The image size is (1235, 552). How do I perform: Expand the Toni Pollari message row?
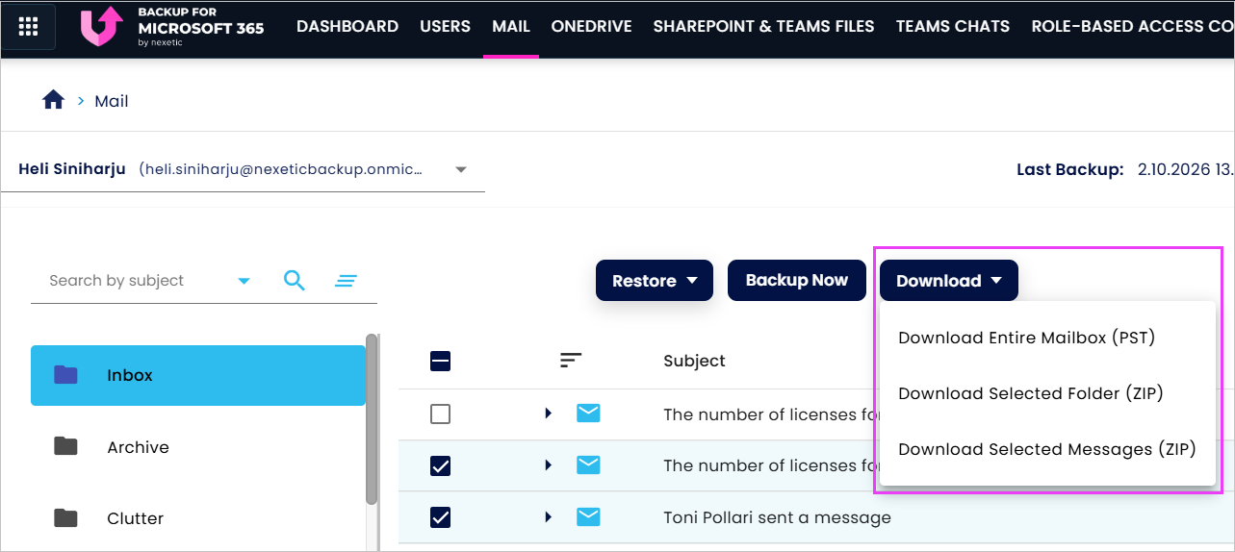[548, 517]
